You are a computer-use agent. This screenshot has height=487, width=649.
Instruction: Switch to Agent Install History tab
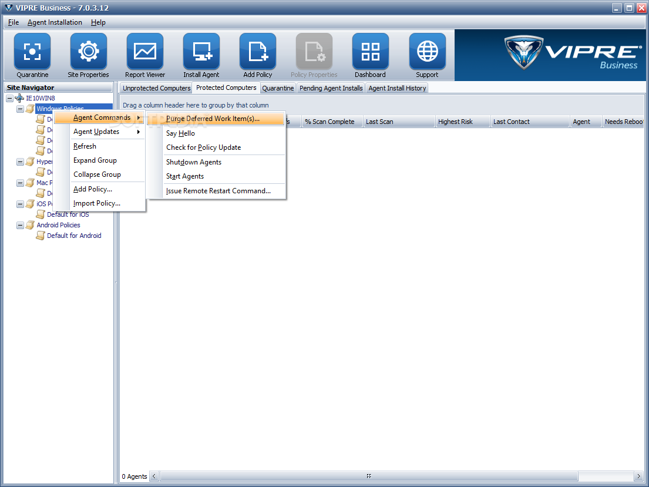398,88
